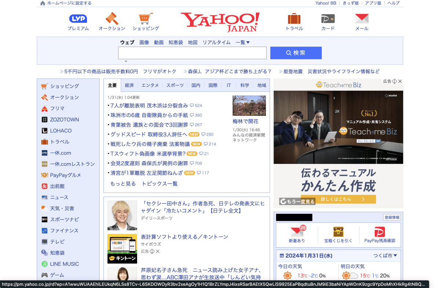Open travel via the suitcase icon
The image size is (440, 288).
[293, 17]
